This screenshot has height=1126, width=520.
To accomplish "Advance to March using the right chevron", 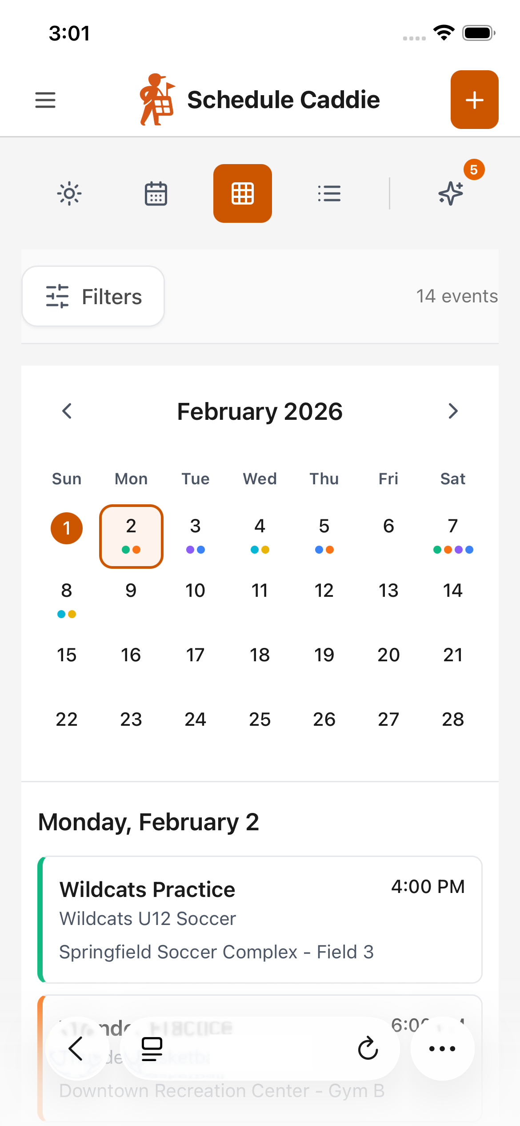I will pos(453,411).
